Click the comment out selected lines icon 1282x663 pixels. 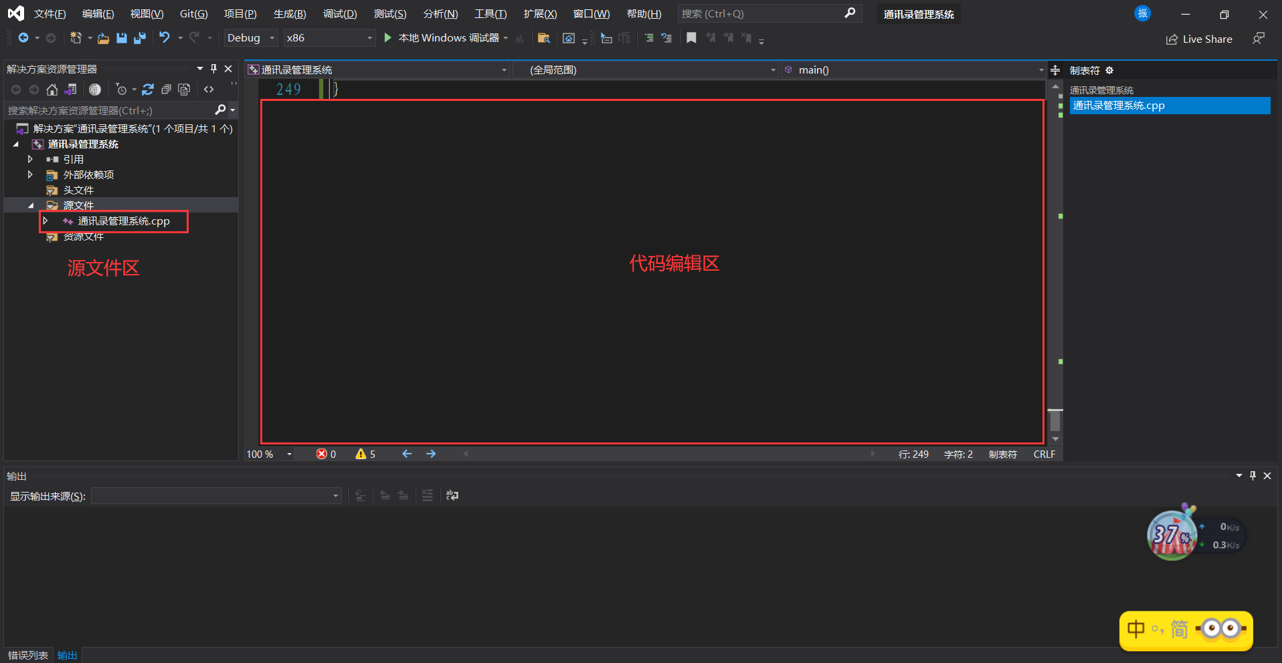[x=649, y=38]
